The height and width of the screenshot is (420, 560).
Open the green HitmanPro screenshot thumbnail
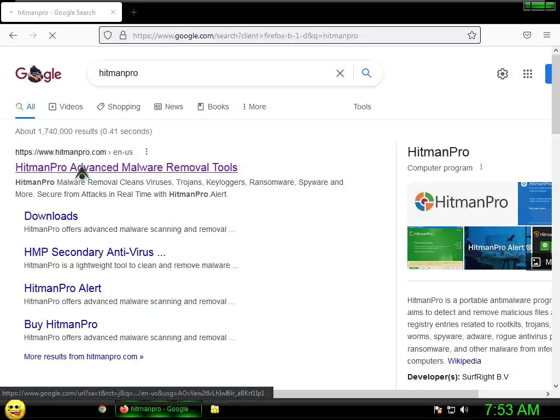(435, 248)
